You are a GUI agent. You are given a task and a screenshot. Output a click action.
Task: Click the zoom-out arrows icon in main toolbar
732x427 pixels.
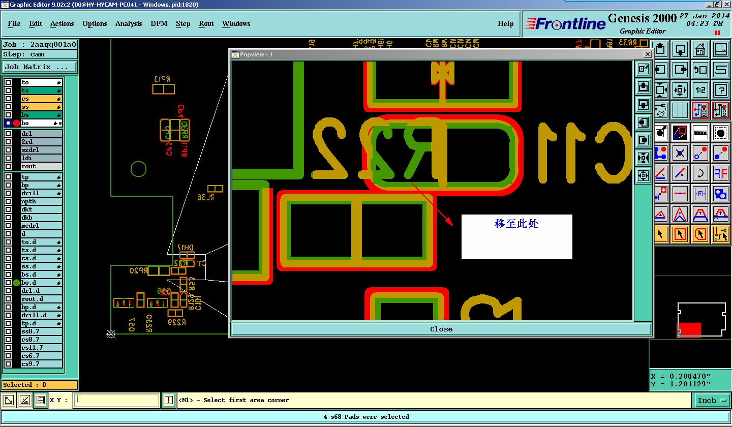(680, 90)
